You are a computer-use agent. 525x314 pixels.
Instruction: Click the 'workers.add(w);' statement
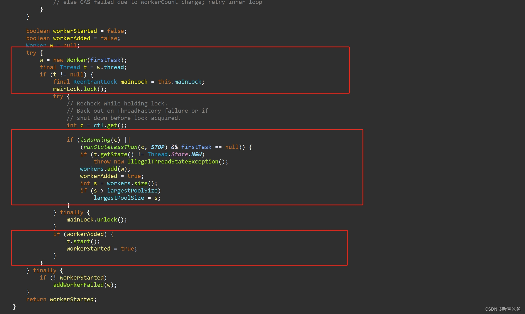[105, 169]
